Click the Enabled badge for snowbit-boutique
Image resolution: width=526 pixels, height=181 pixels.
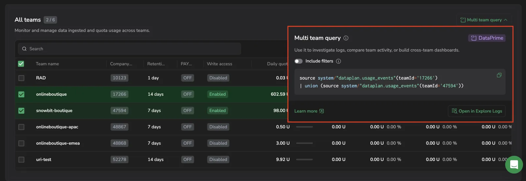coord(218,111)
